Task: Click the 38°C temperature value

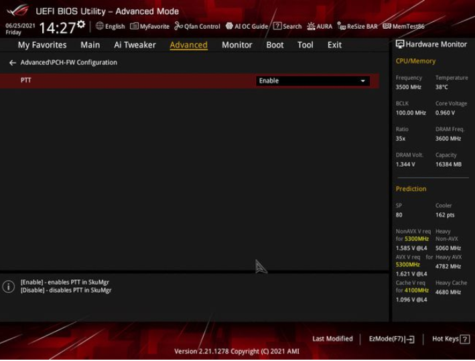Action: click(442, 87)
